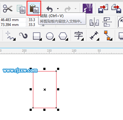This screenshot has width=123, height=120.
Task: Click the bottom-right selection handle
Action: click(58, 110)
